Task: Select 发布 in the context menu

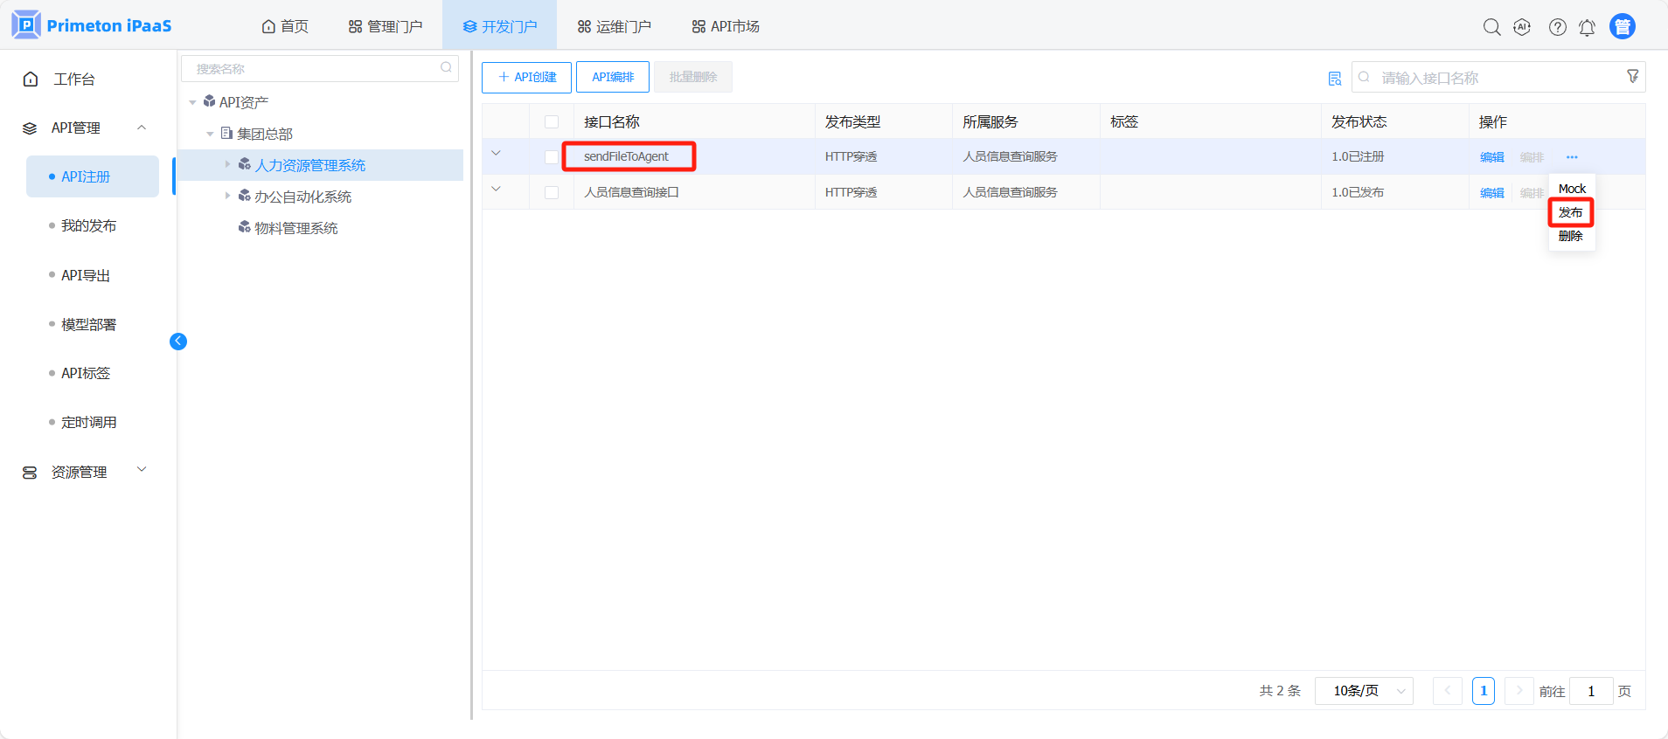Action: (1570, 212)
